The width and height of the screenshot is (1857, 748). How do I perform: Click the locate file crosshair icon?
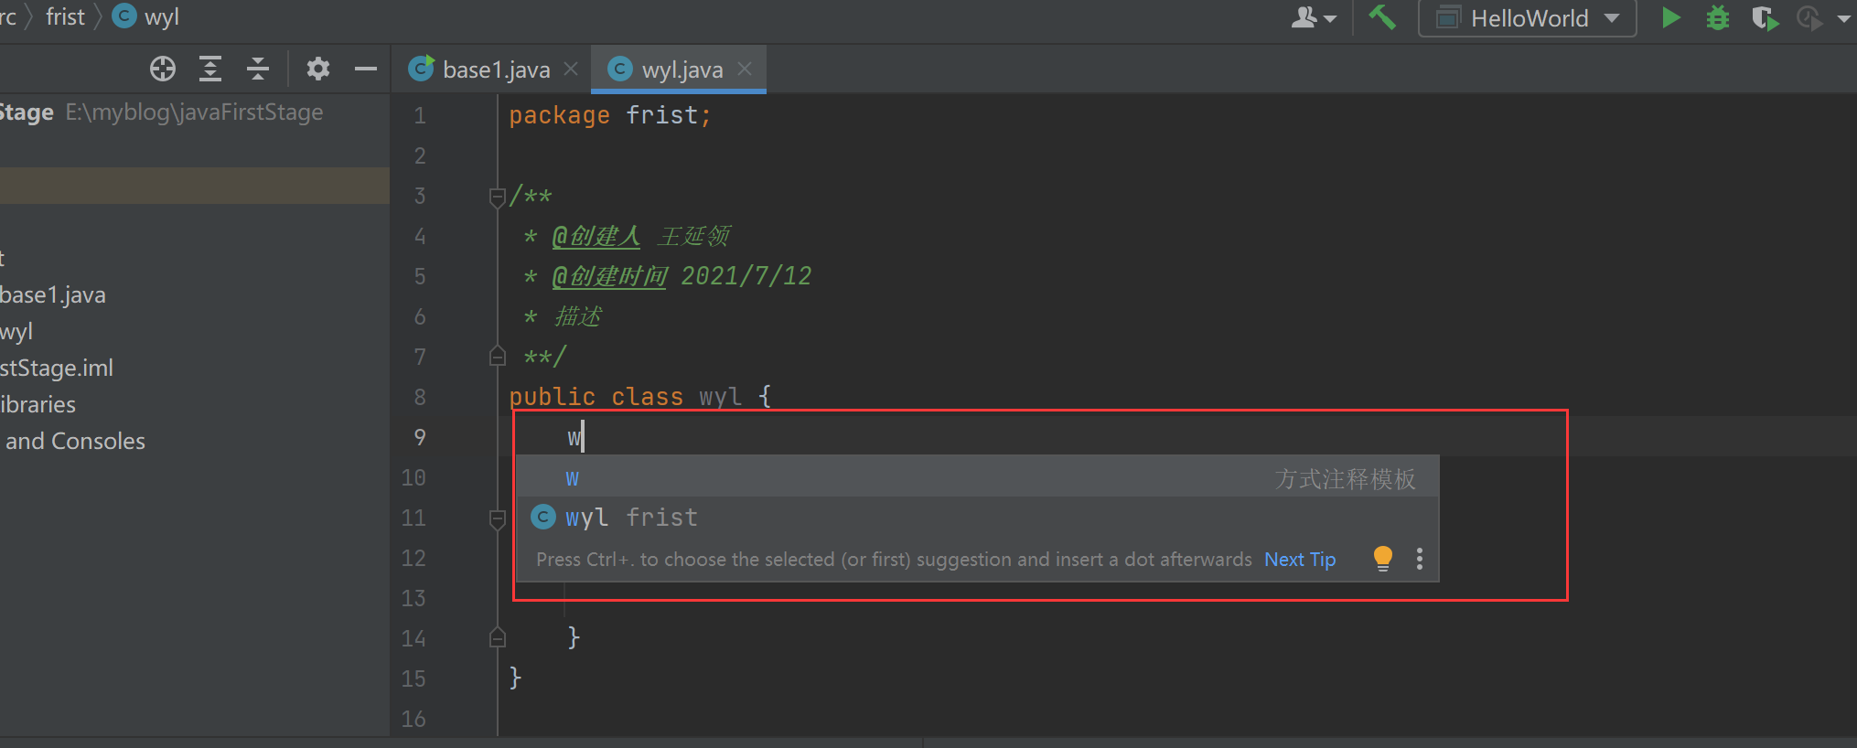point(163,69)
